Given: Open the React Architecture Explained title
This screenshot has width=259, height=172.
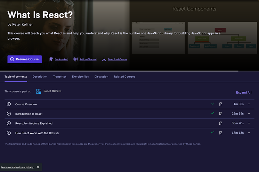Looking at the screenshot, I should [34, 123].
